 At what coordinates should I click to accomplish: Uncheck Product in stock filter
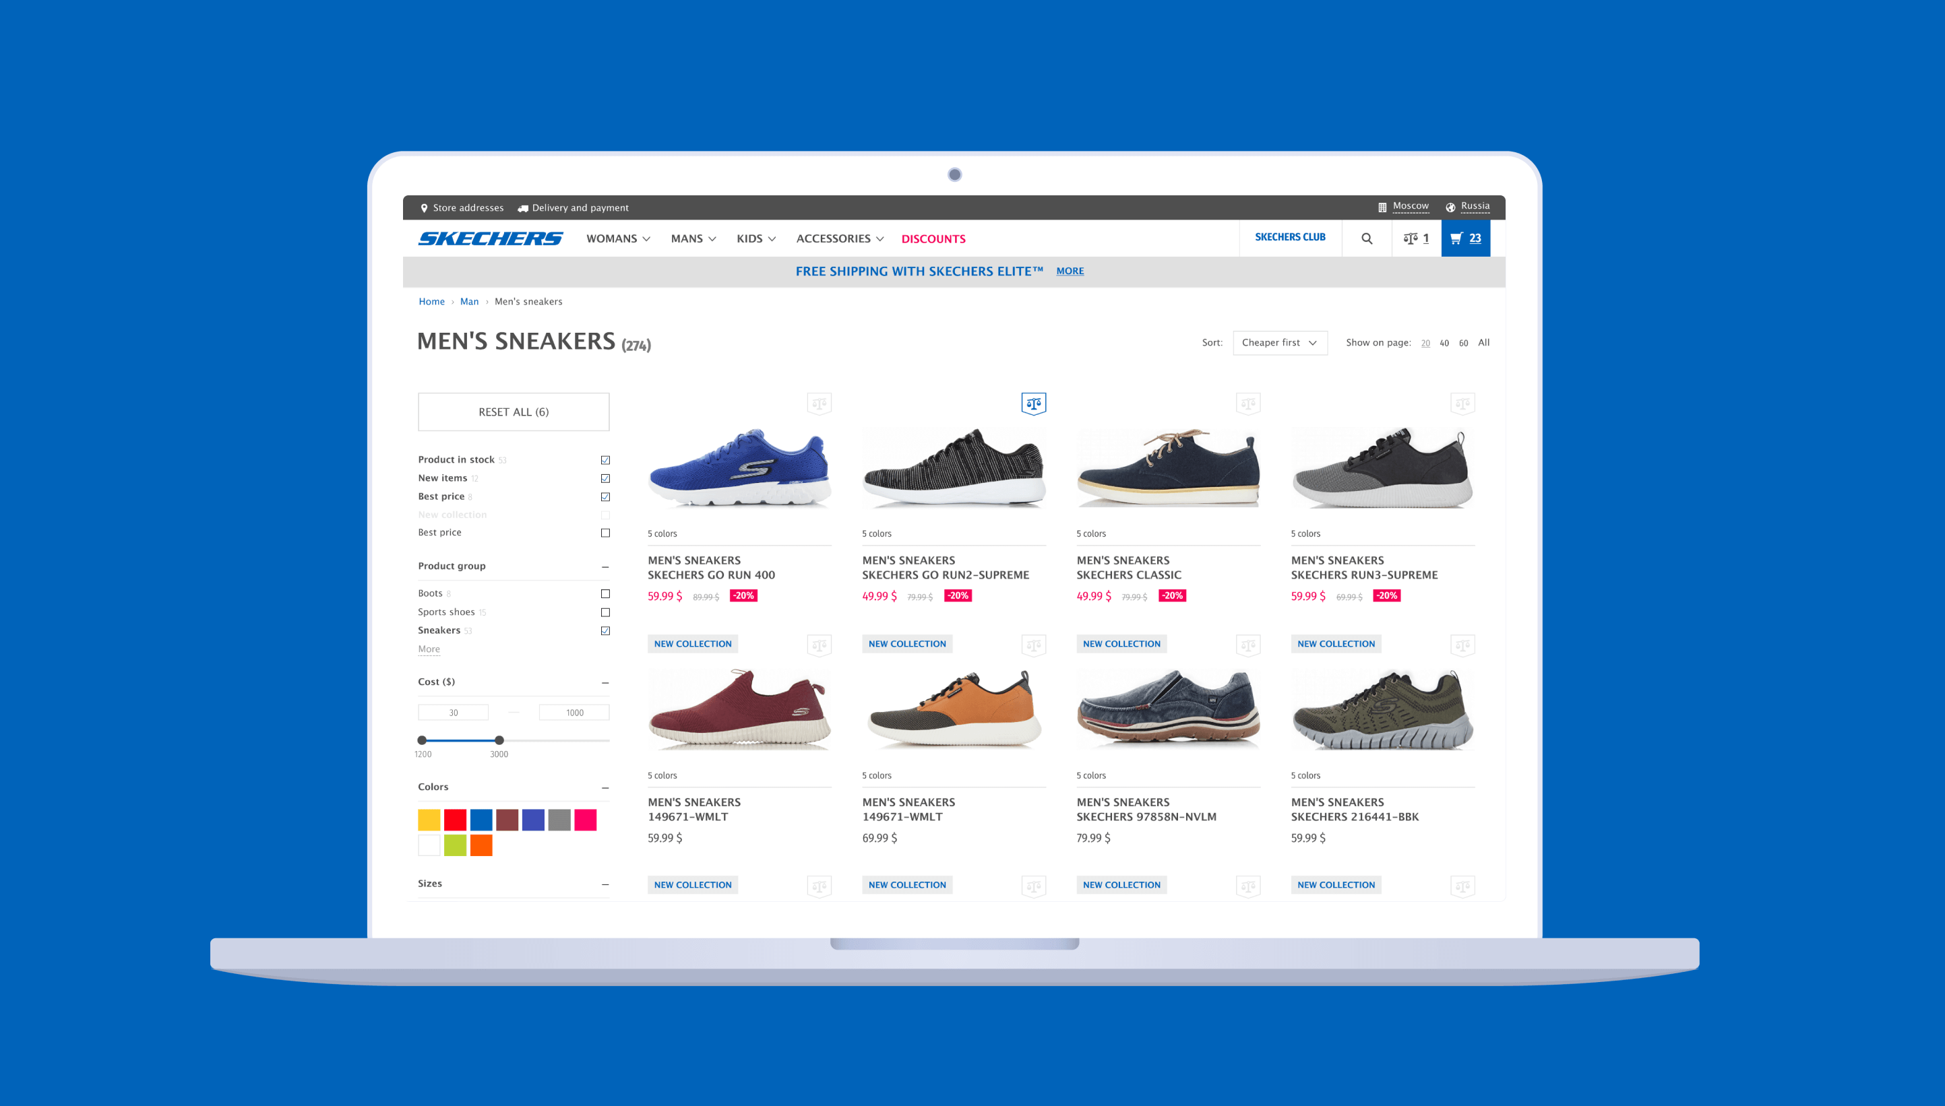click(605, 460)
